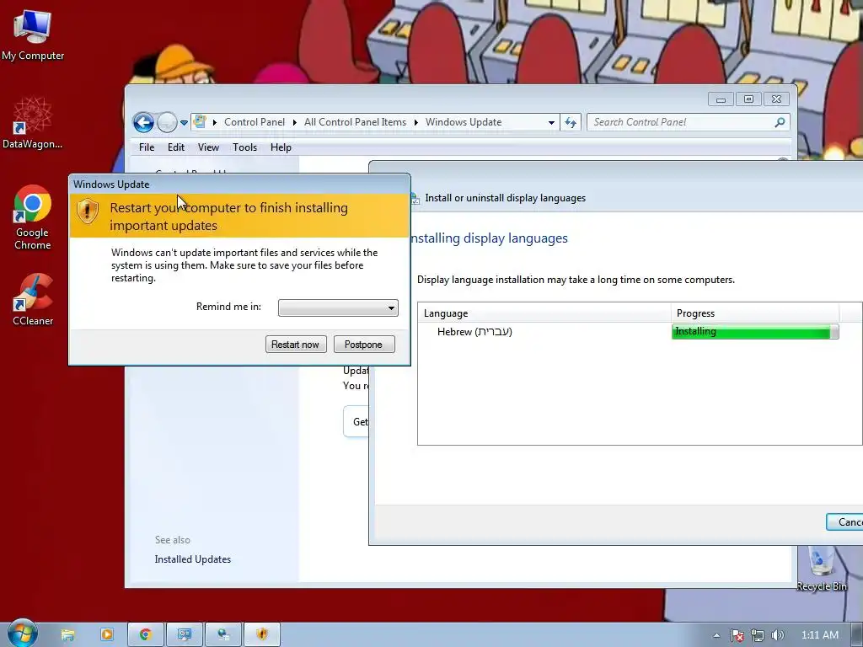Open the Tools menu
863x647 pixels.
245,147
